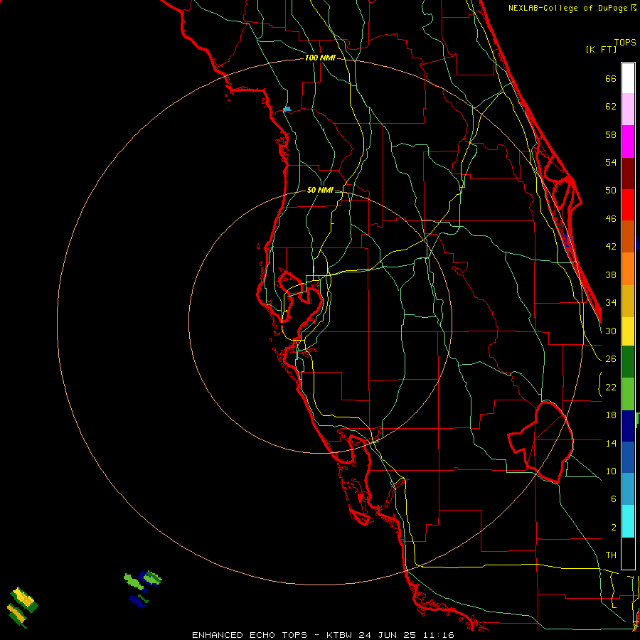The width and height of the screenshot is (640, 640).
Task: Click the bright red legend swatch
Action: [628, 205]
